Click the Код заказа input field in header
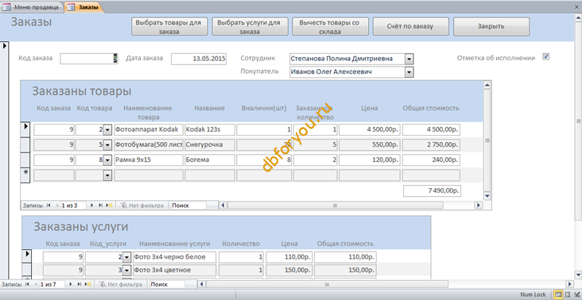Viewport: 582px width, 300px height. (89, 59)
